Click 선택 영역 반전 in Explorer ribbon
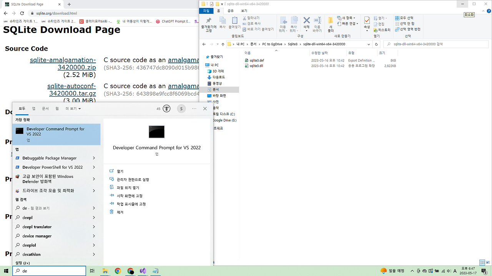The height and width of the screenshot is (276, 492). click(x=407, y=29)
